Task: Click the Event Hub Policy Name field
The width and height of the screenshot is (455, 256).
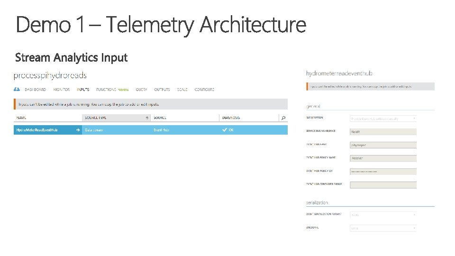Action: [383, 158]
